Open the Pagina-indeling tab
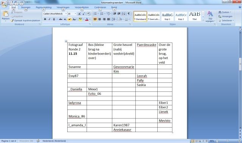This screenshot has width=242, height=143. (x=44, y=8)
